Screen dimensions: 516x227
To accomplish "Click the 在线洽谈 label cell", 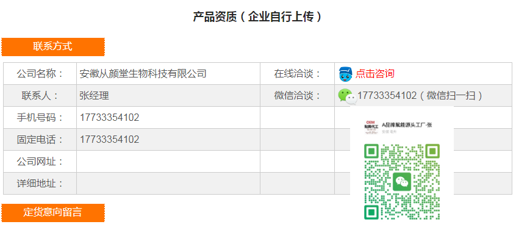I will (297, 73).
